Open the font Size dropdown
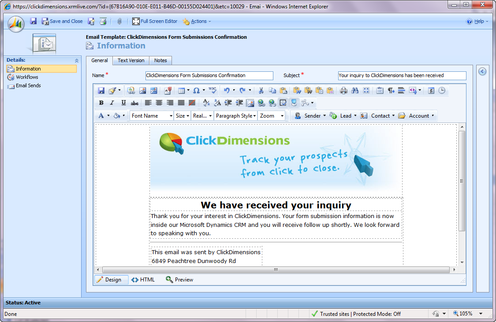 [x=183, y=116]
